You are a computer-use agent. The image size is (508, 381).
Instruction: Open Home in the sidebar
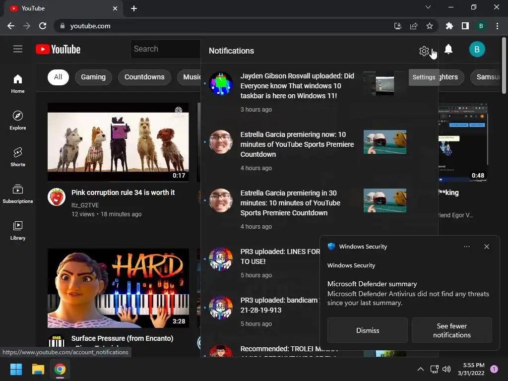(x=18, y=83)
